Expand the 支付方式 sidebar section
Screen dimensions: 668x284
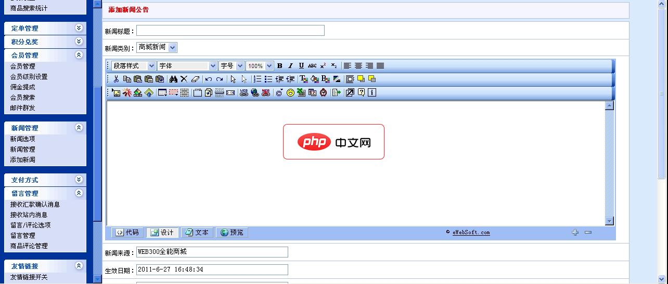point(79,180)
